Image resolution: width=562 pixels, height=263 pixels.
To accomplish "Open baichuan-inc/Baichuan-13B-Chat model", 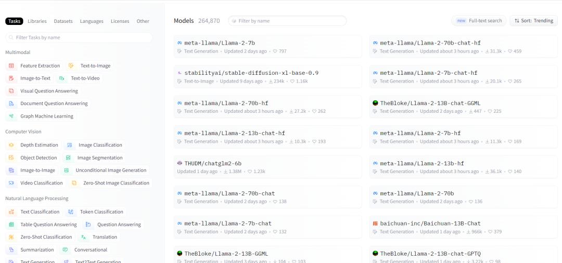I will 464,227.
